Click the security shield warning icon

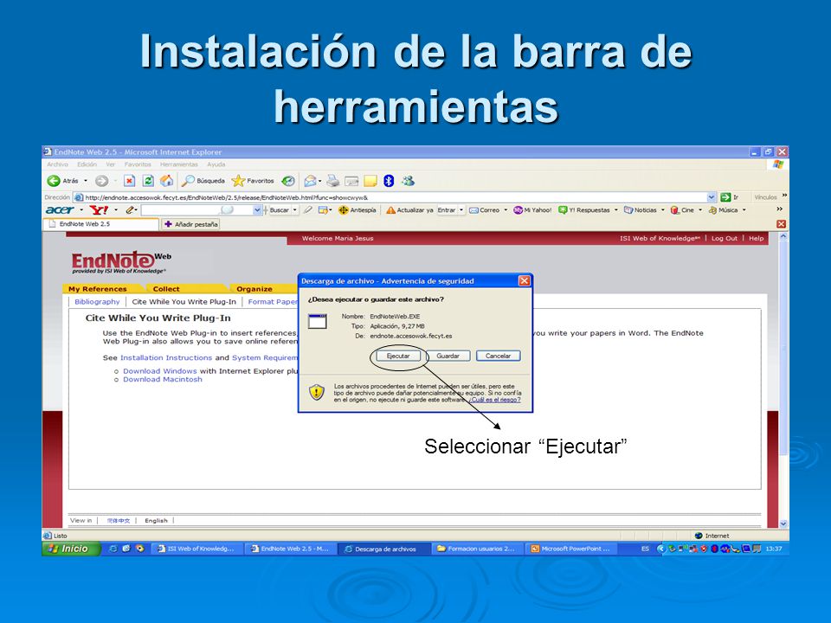pos(317,393)
